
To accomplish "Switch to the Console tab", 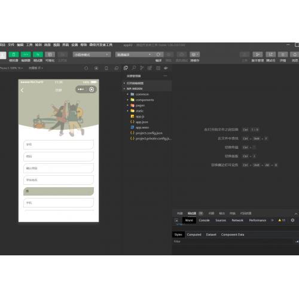I will (x=204, y=220).
